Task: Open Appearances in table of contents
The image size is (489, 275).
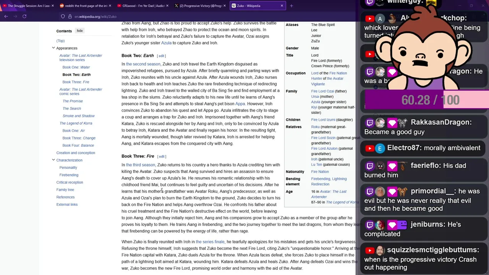Action: point(67,48)
